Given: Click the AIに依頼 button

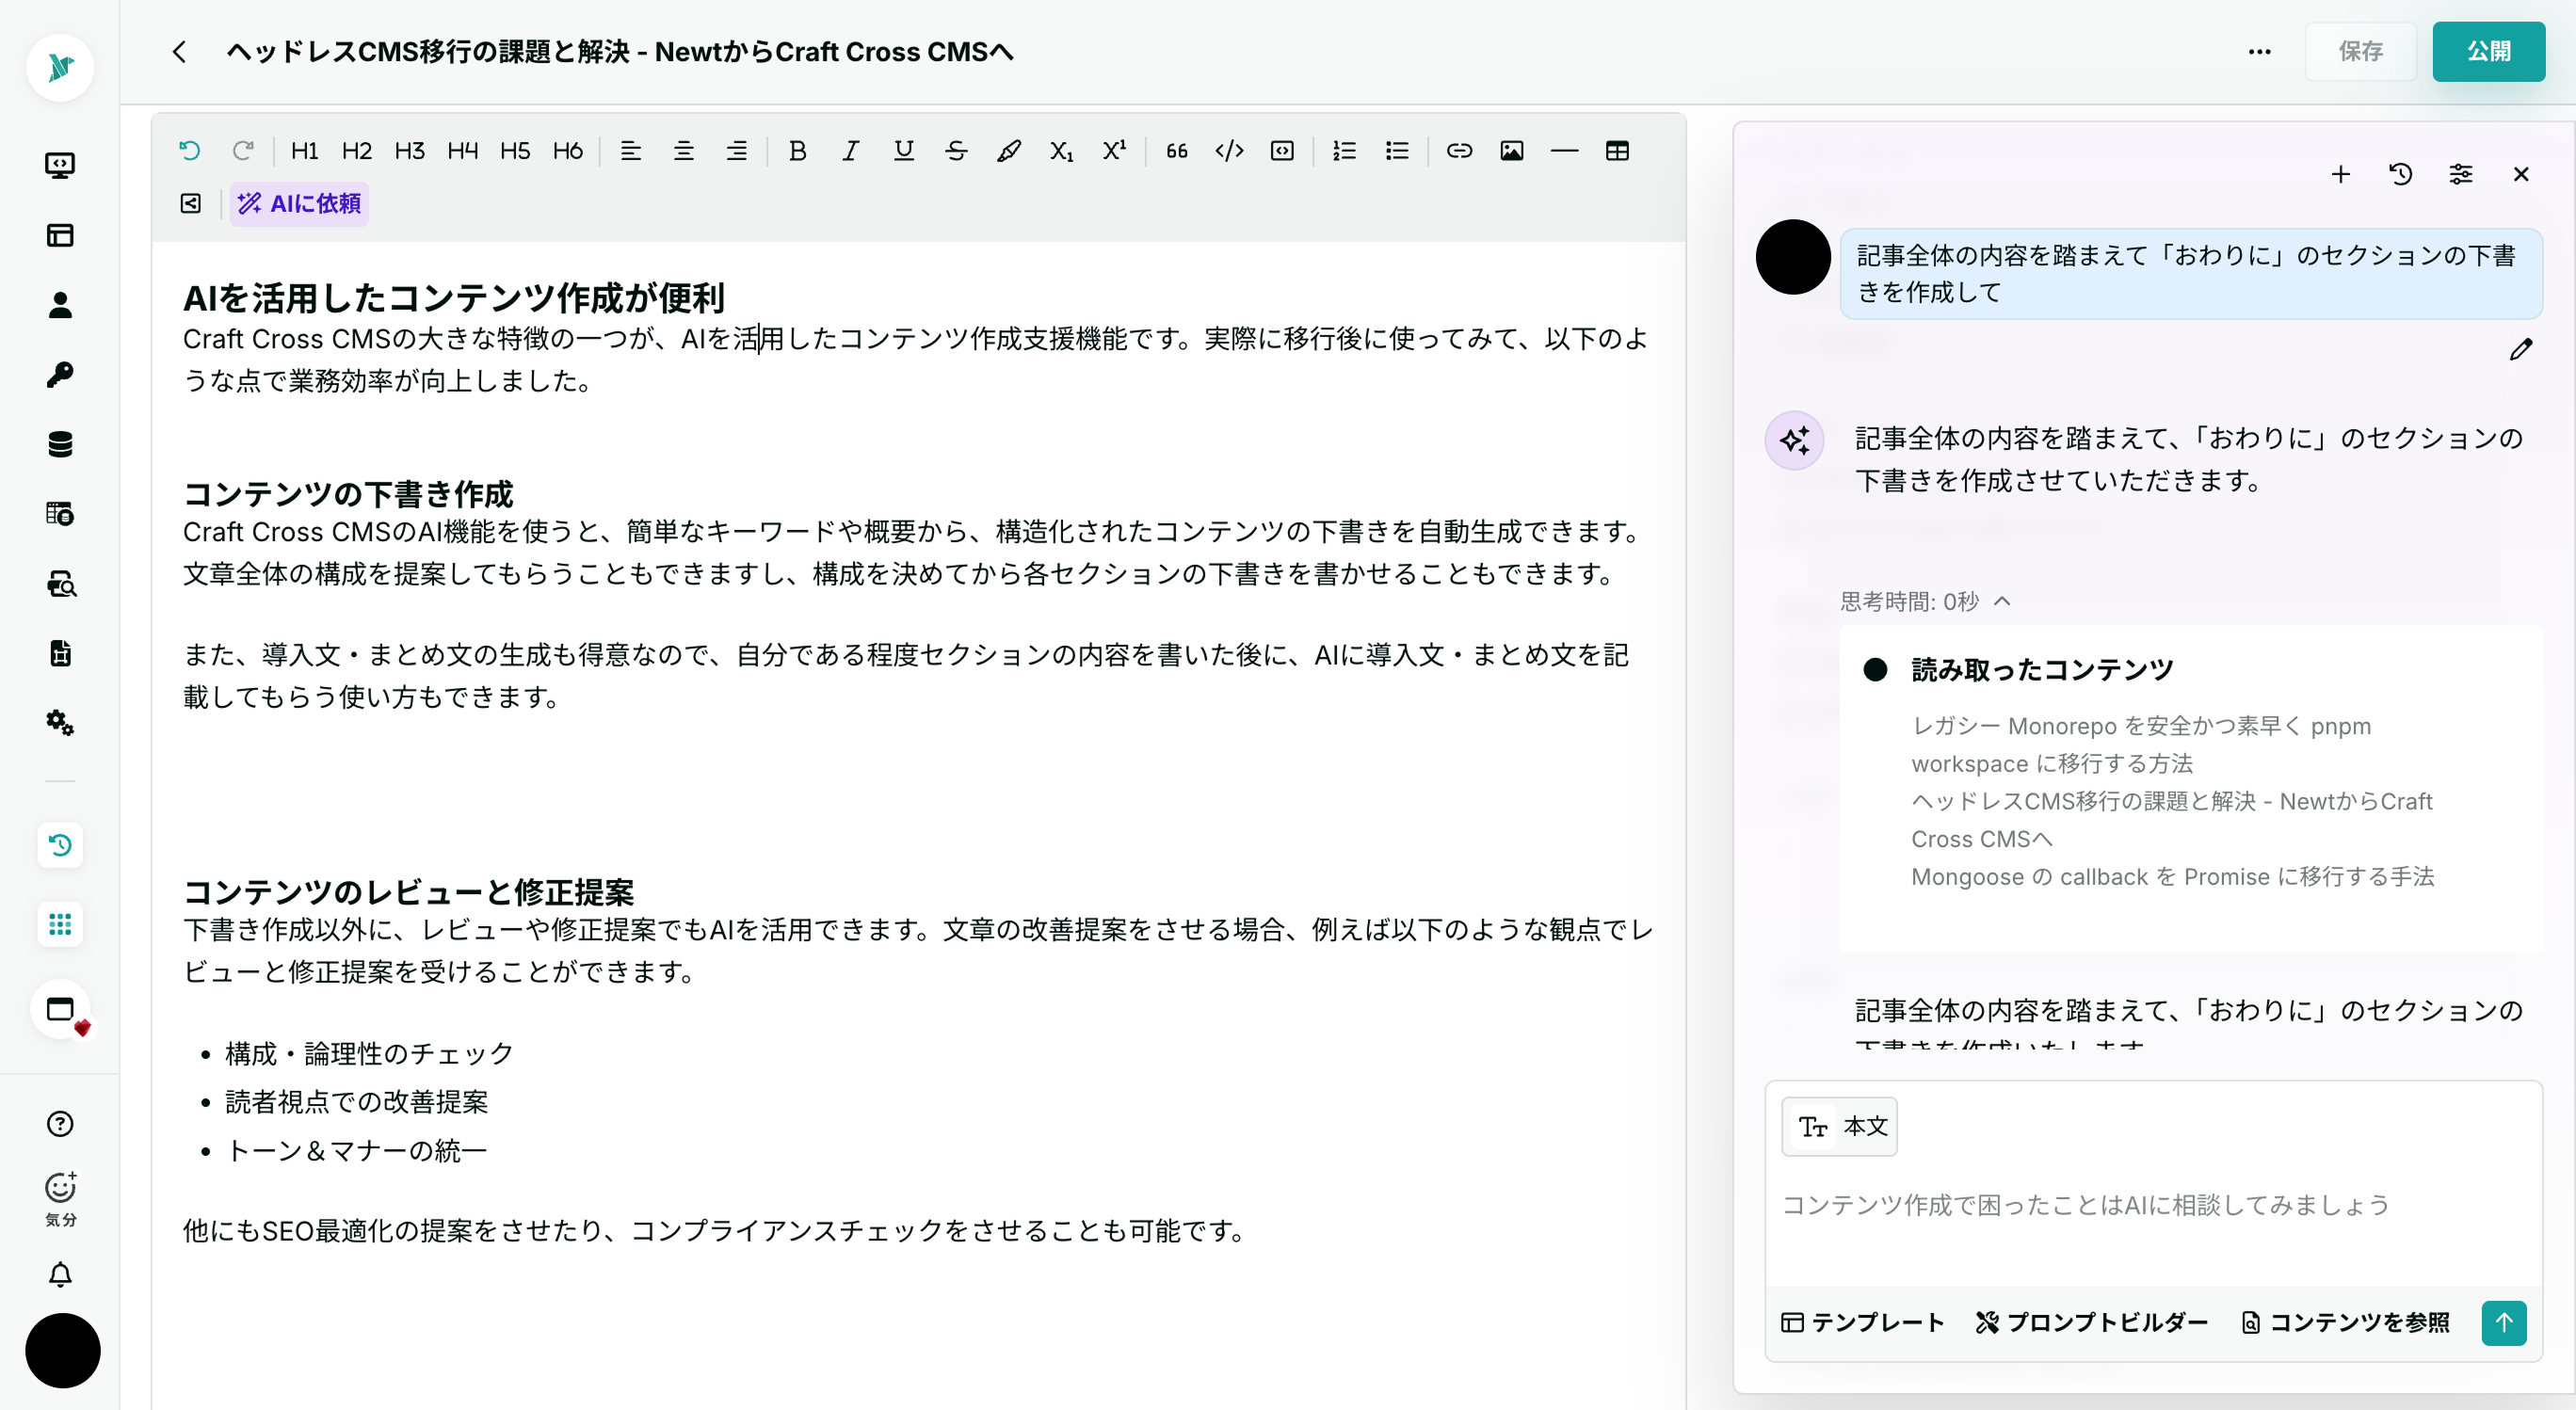Looking at the screenshot, I should (298, 203).
